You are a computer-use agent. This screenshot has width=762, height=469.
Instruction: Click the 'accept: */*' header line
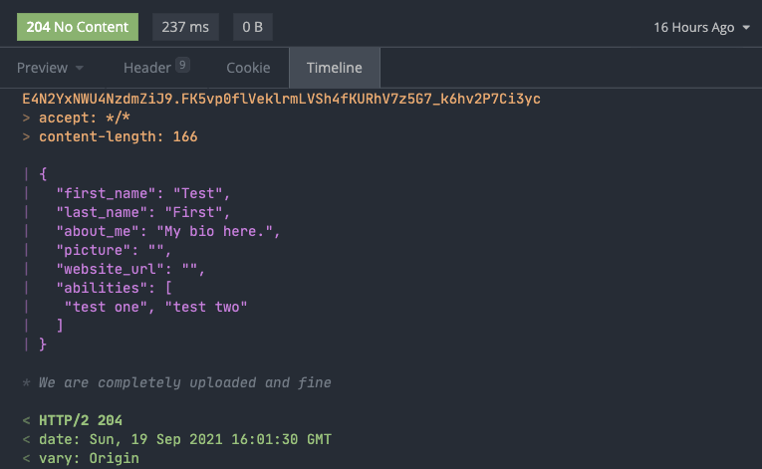click(76, 118)
